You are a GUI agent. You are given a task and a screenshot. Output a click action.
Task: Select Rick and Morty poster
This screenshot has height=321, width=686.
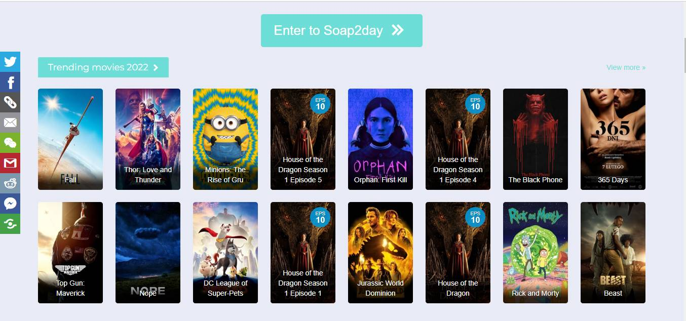pyautogui.click(x=536, y=253)
